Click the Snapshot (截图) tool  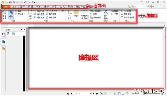18,11
